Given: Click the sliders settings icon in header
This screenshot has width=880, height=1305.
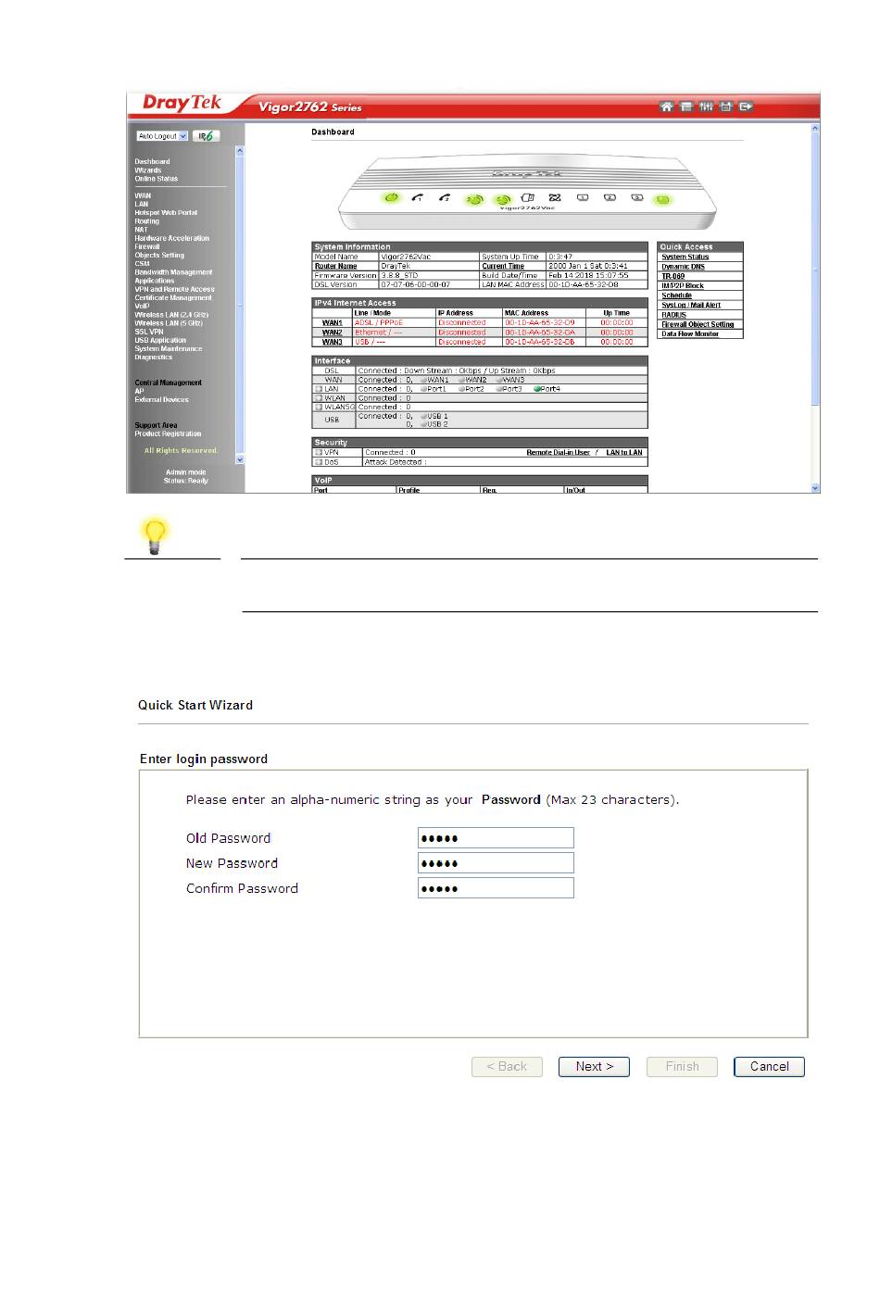Looking at the screenshot, I should pyautogui.click(x=706, y=107).
